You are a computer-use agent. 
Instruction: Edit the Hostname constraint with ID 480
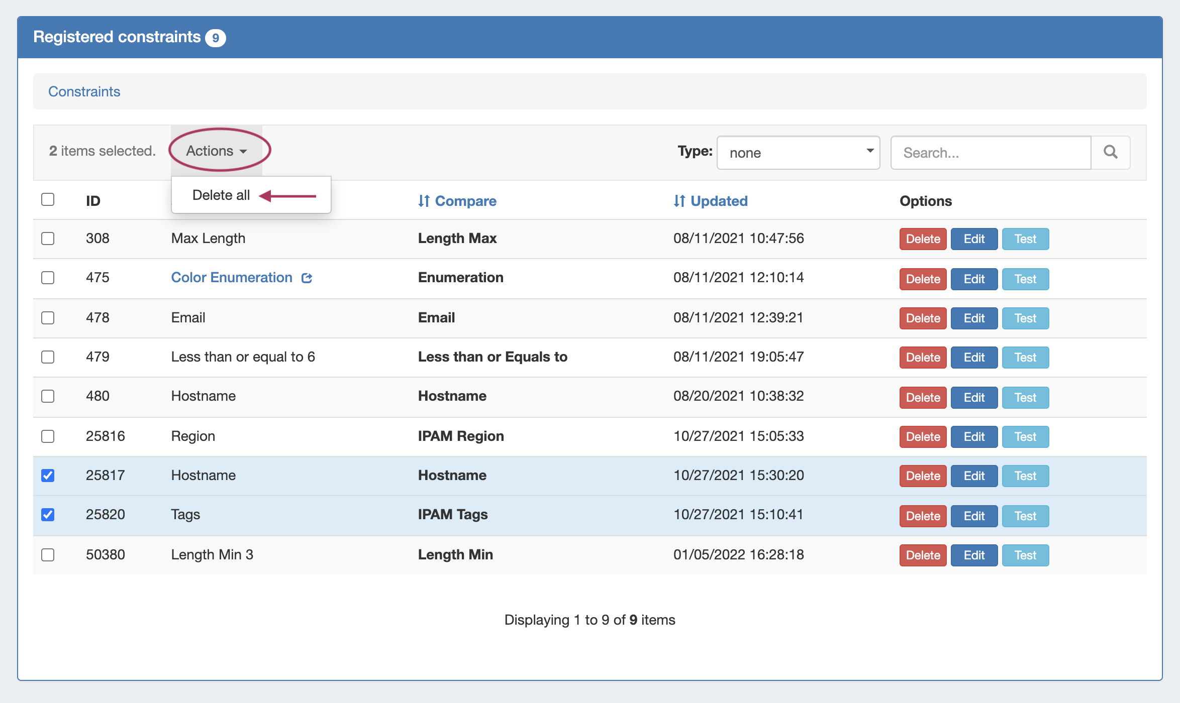[974, 397]
